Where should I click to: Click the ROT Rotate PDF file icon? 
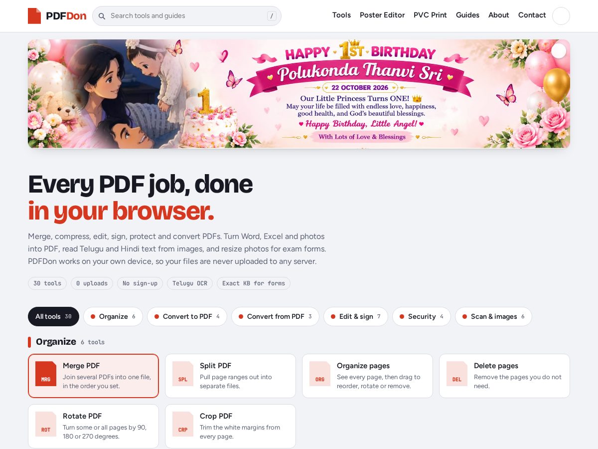[x=46, y=424]
